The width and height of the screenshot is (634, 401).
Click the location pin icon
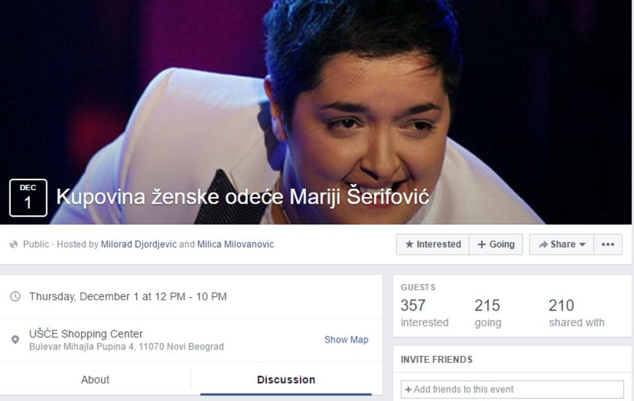[x=15, y=340]
